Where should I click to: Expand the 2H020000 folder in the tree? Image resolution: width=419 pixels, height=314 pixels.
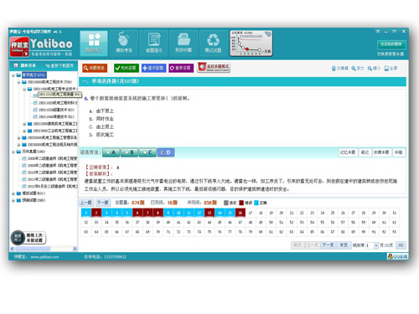18,138
